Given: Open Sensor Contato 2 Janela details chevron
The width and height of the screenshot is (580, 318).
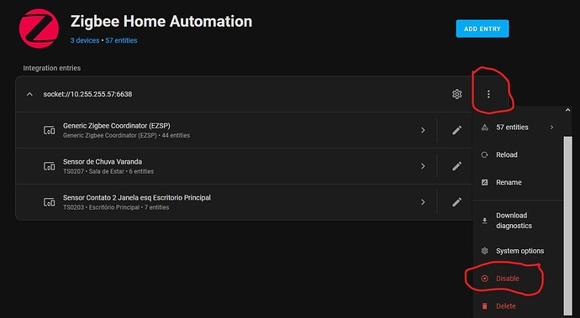Looking at the screenshot, I should coord(423,202).
